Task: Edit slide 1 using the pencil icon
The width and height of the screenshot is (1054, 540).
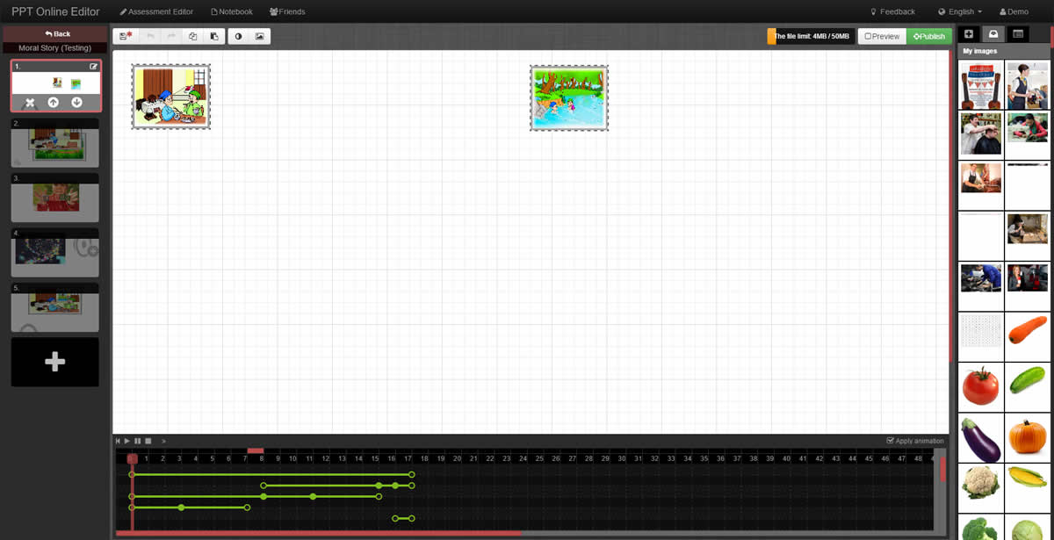Action: (x=93, y=67)
